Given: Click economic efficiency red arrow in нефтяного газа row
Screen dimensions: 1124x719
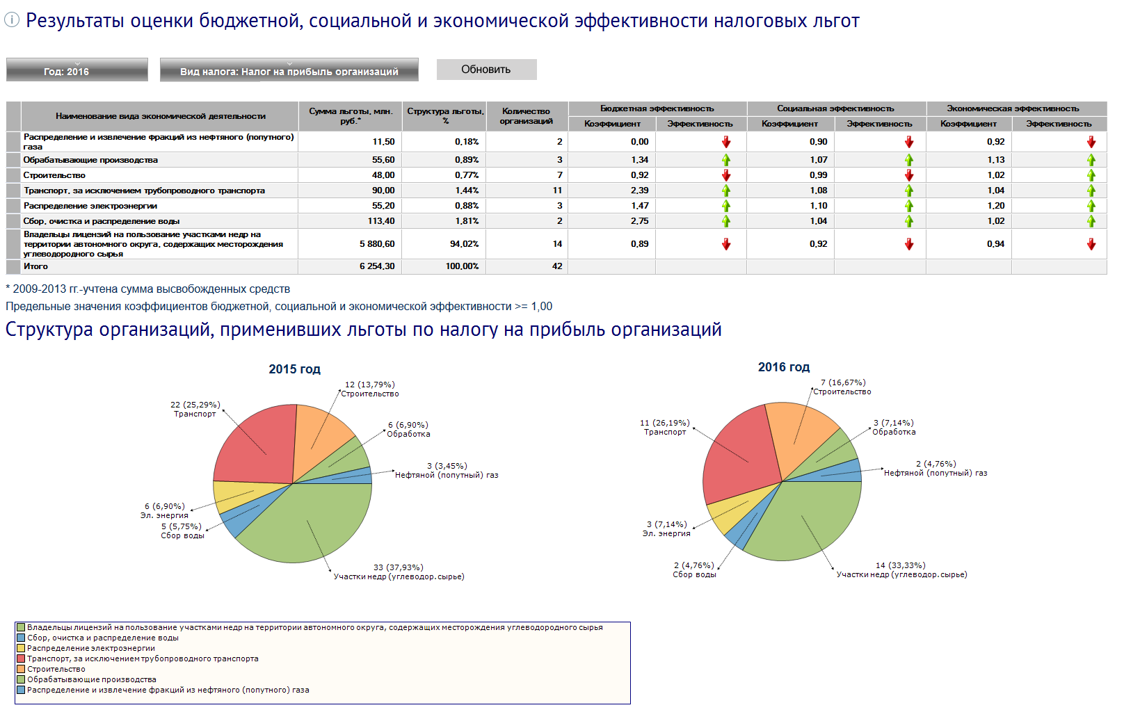Looking at the screenshot, I should (x=1091, y=142).
